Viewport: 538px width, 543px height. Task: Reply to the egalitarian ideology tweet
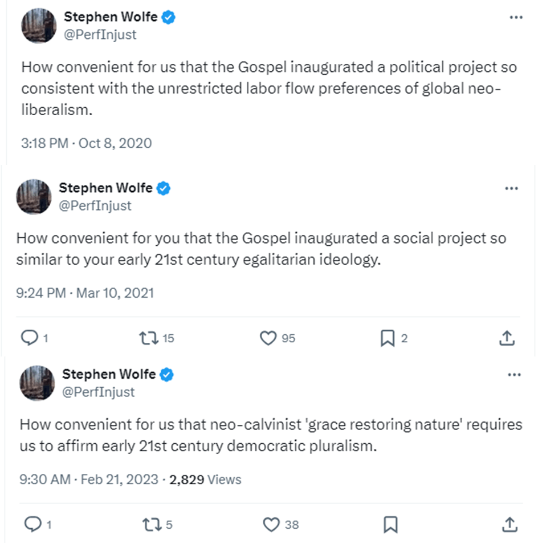[28, 338]
